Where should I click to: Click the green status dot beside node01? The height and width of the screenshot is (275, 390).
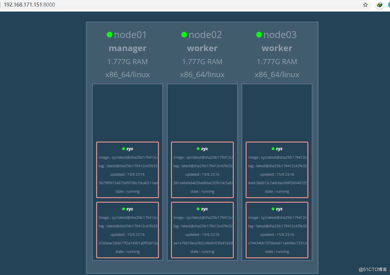pyautogui.click(x=110, y=35)
